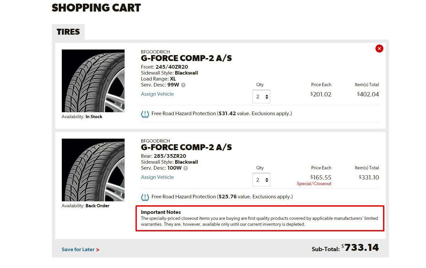Click help icon beside 99W service description

[x=183, y=85]
